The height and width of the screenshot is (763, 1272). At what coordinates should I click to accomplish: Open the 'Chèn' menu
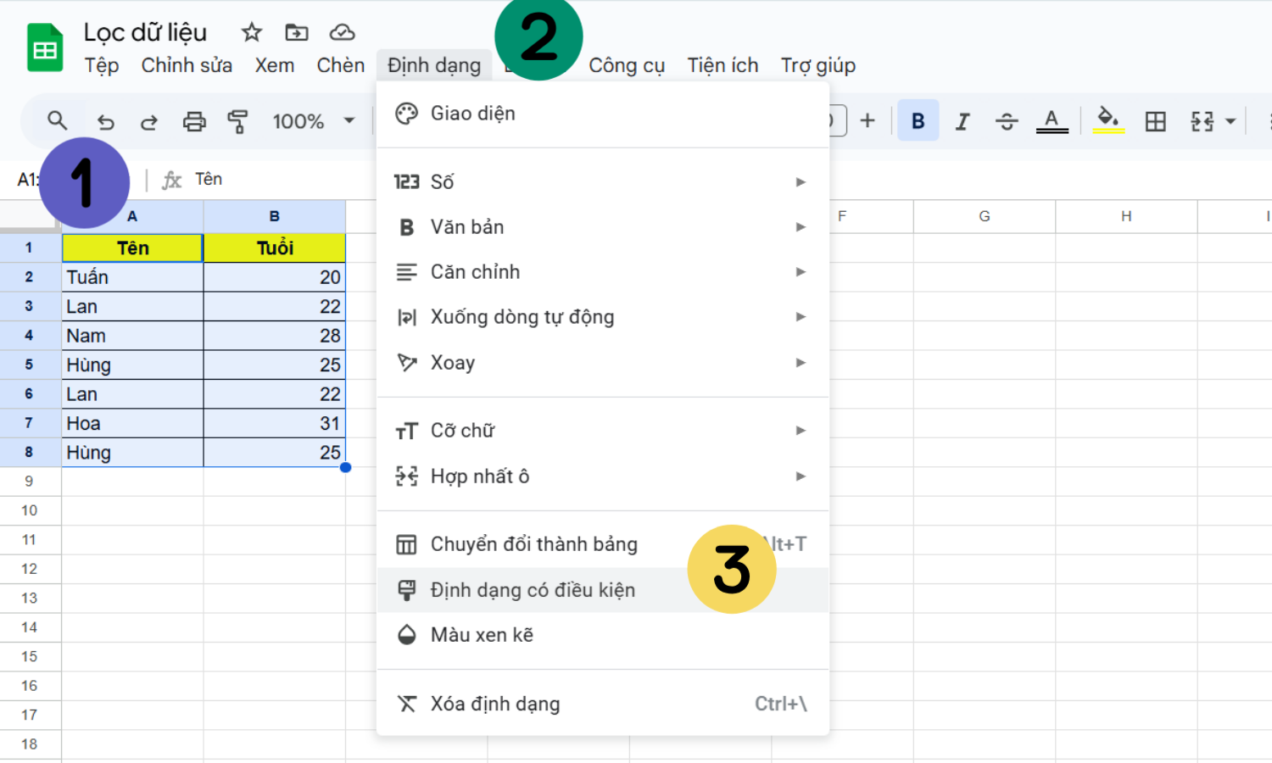coord(339,64)
